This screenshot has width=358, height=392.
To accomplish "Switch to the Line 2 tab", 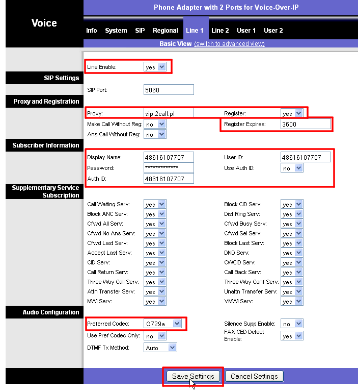I will pyautogui.click(x=220, y=31).
